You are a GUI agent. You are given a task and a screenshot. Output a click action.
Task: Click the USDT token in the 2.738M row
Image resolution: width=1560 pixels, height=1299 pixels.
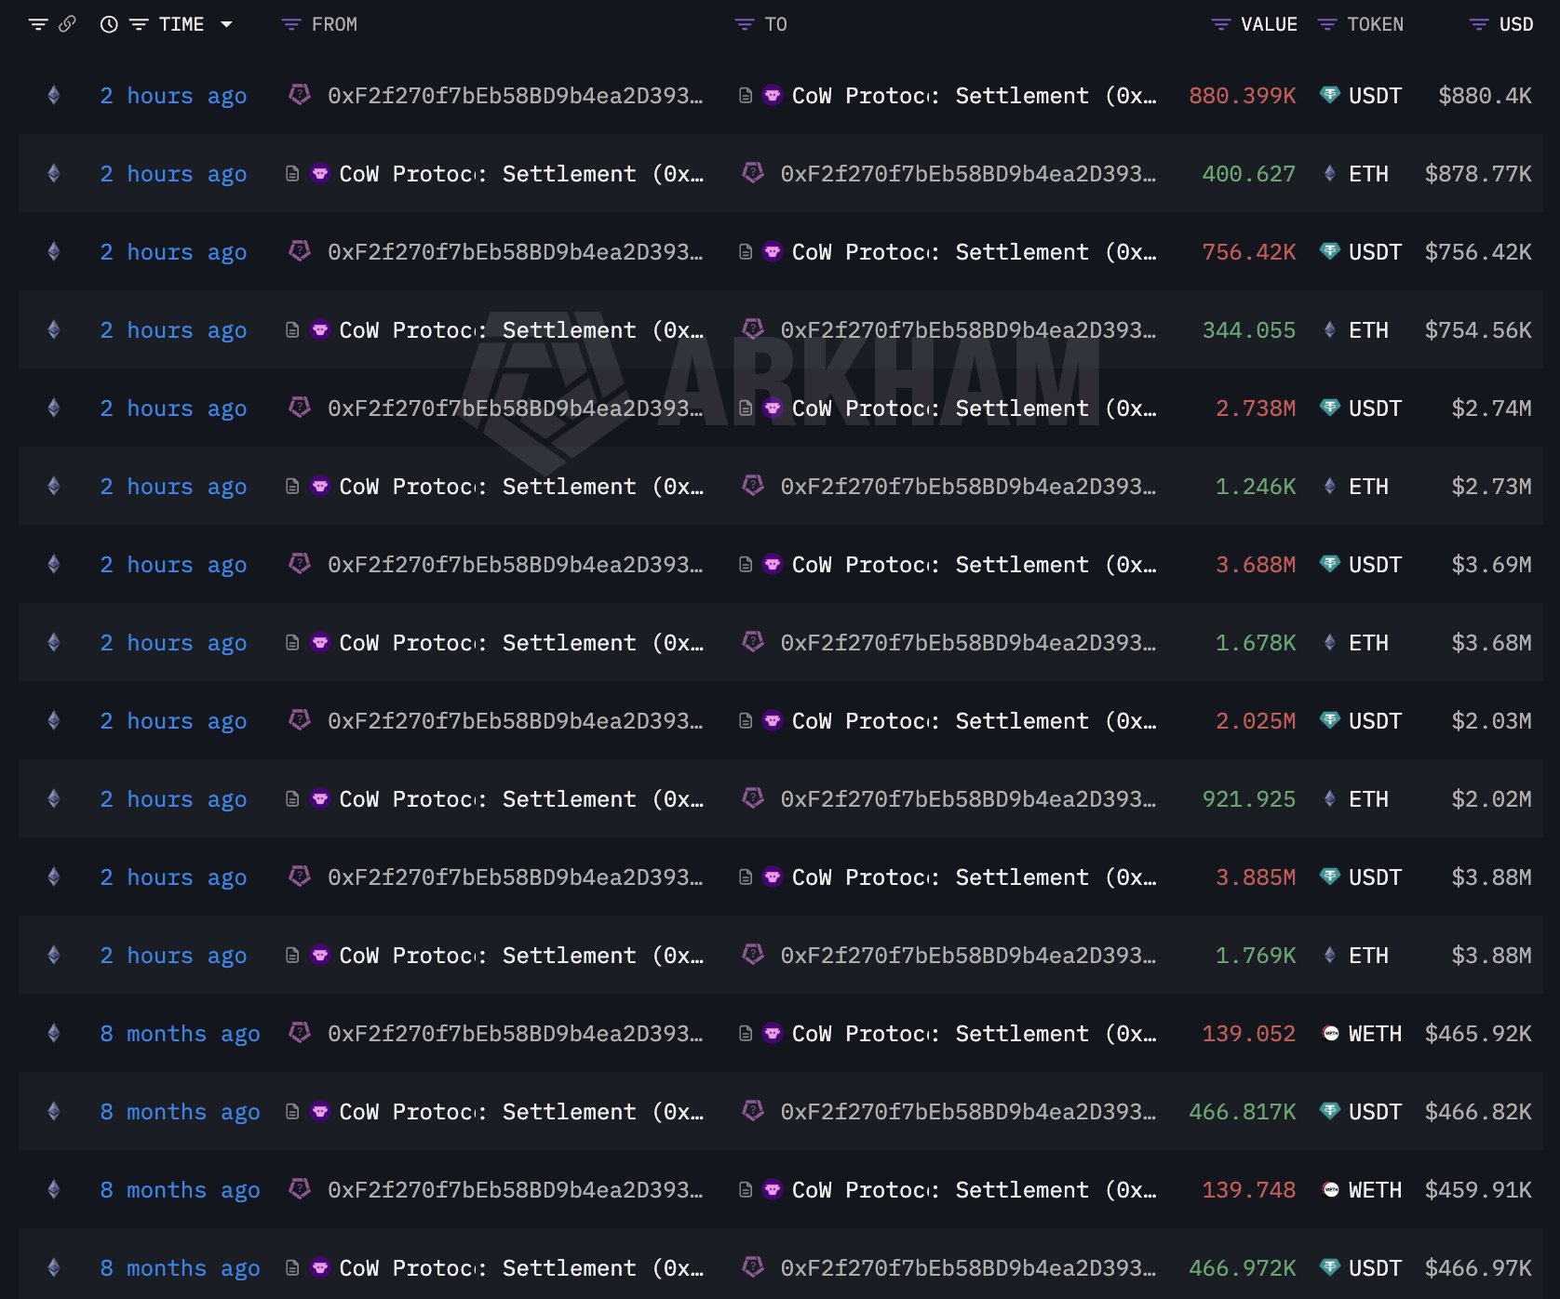(1374, 408)
